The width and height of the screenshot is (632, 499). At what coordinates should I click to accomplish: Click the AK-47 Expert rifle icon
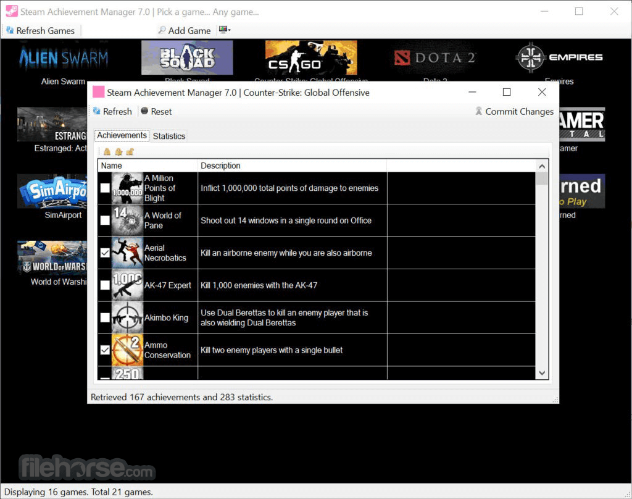(127, 285)
